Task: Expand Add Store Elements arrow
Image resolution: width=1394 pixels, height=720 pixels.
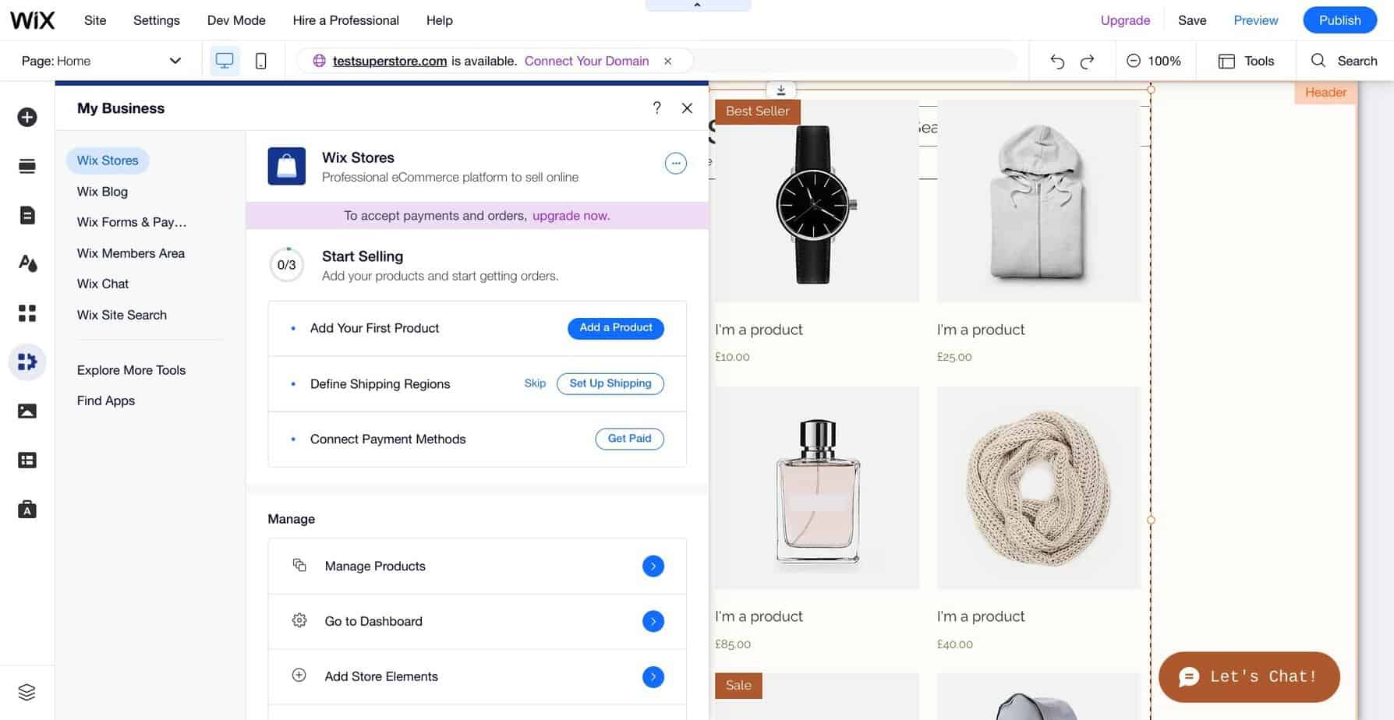Action: [653, 676]
